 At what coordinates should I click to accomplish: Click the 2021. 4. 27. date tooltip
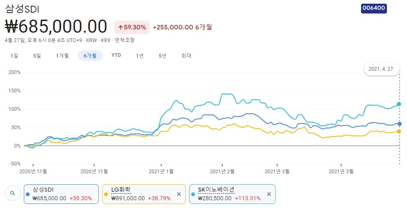[x=381, y=69]
